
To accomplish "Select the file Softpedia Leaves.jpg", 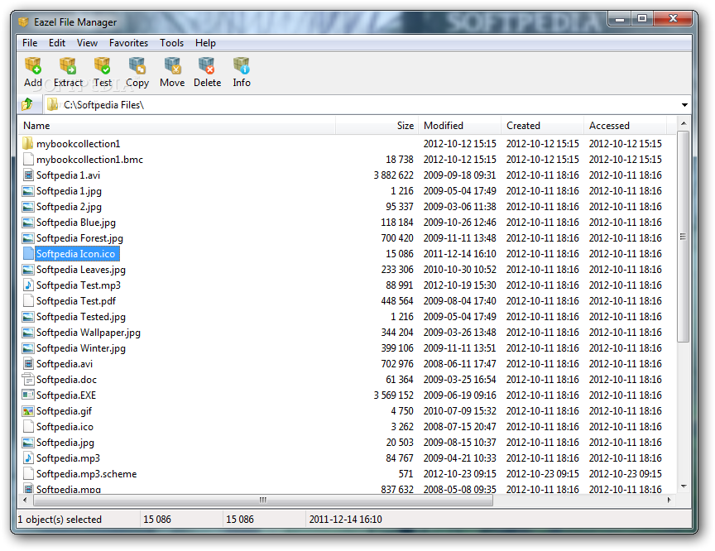I will [81, 270].
